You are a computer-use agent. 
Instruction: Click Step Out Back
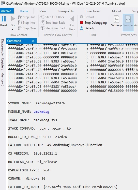coord(53,17)
